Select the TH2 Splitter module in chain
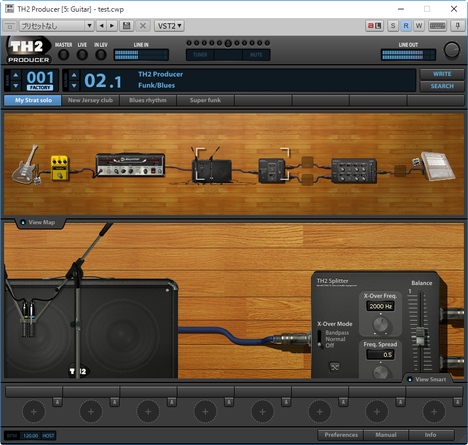This screenshot has height=445, width=468. [x=271, y=171]
